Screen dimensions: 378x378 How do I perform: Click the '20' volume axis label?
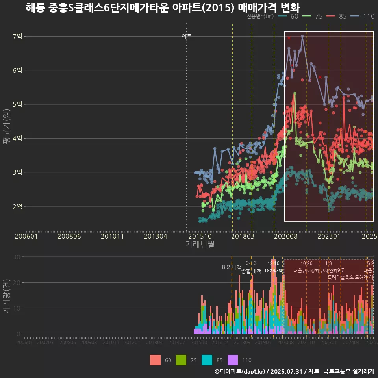click(17, 283)
